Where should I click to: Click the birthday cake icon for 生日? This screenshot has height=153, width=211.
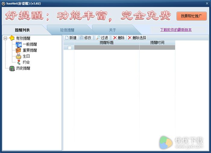point(19,56)
